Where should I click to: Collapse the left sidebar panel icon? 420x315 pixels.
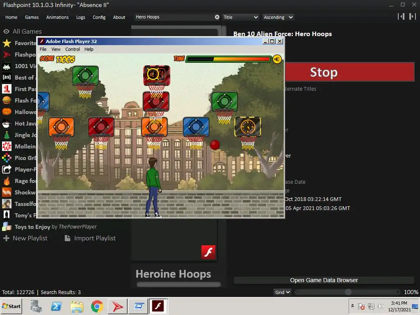tap(401, 16)
